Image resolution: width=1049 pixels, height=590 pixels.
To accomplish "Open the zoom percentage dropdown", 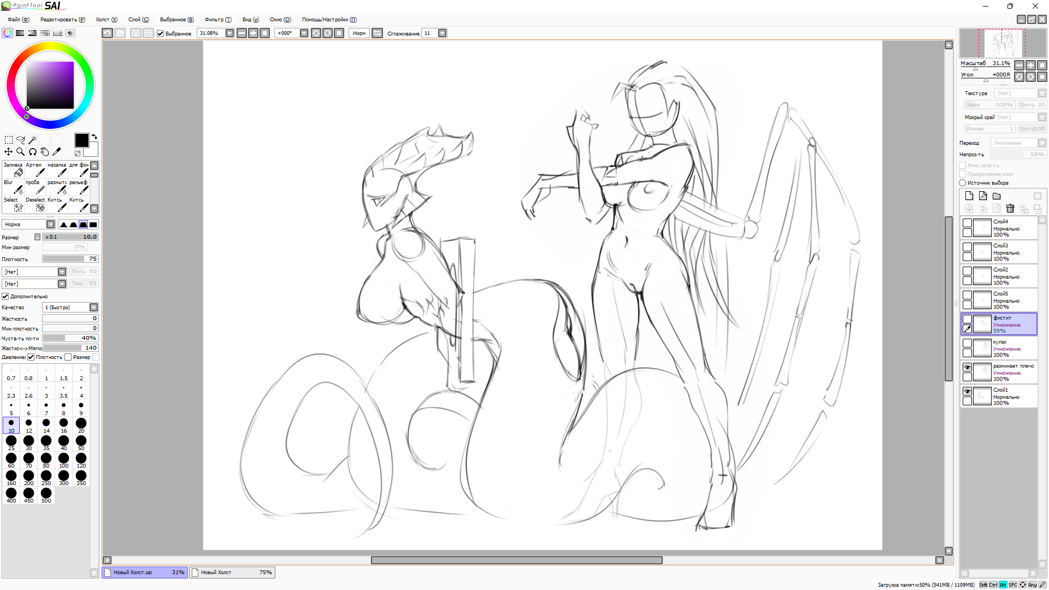I will coord(230,33).
